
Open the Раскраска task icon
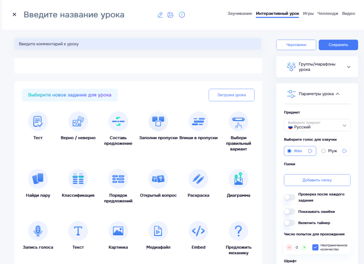(198, 179)
